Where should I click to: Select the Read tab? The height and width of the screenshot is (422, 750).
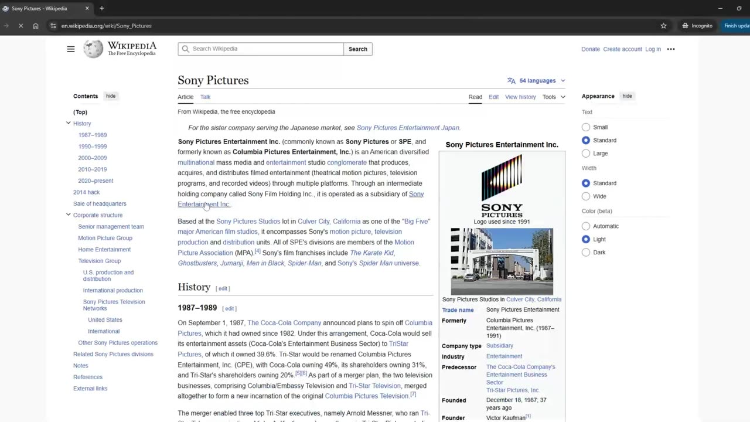pos(475,97)
